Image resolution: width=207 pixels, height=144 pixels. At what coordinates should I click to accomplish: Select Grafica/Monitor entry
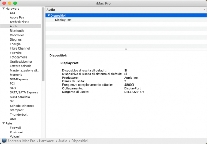(21, 62)
